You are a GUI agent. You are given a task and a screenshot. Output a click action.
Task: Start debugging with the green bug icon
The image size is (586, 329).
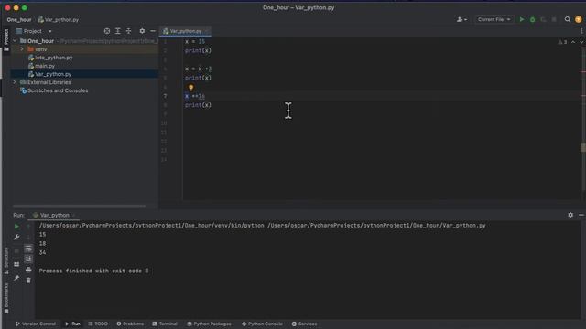click(x=533, y=19)
